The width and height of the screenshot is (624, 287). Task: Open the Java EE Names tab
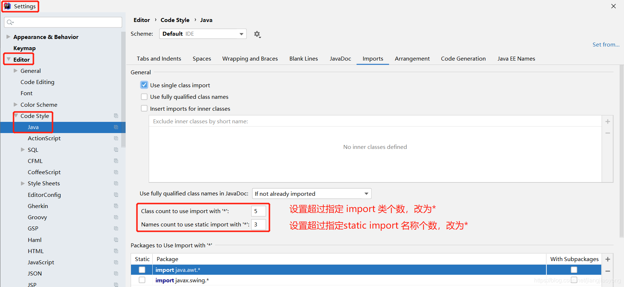click(x=516, y=58)
